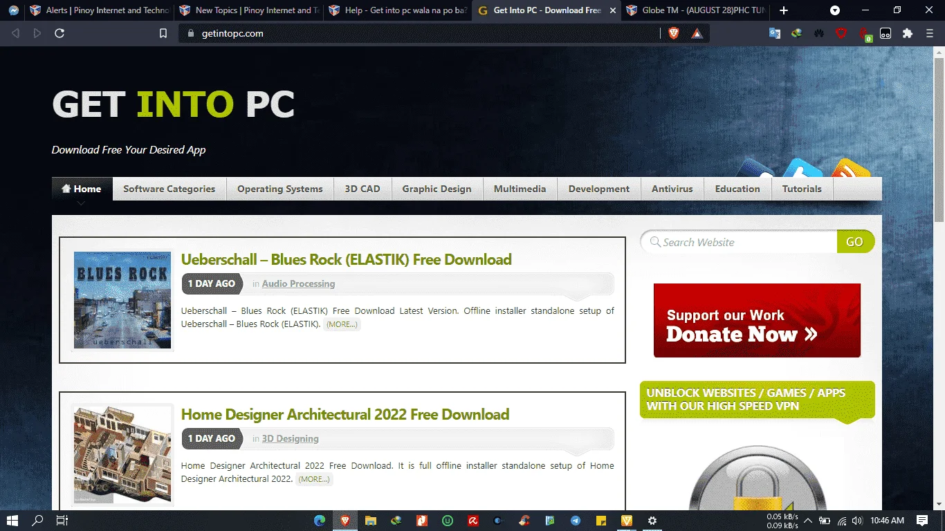Reload the getintopc.com page

[59, 33]
